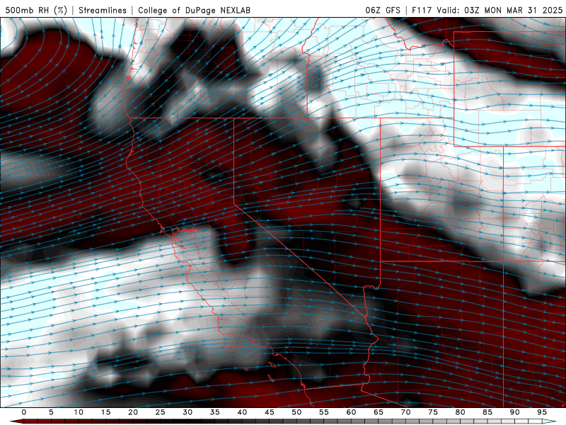Click the '40' value on the RH scale
The image size is (566, 425).
[242, 412]
